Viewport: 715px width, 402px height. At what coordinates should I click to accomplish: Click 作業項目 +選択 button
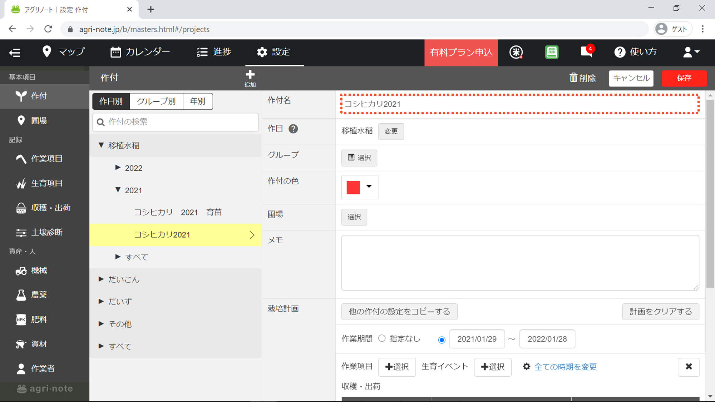[x=397, y=367]
